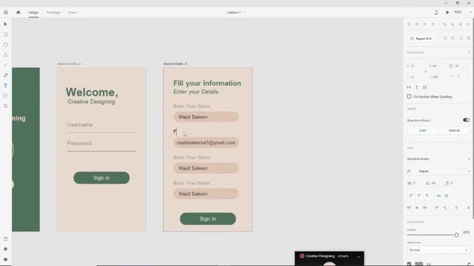Center-align the text
The width and height of the screenshot is (474, 266).
coord(418,196)
